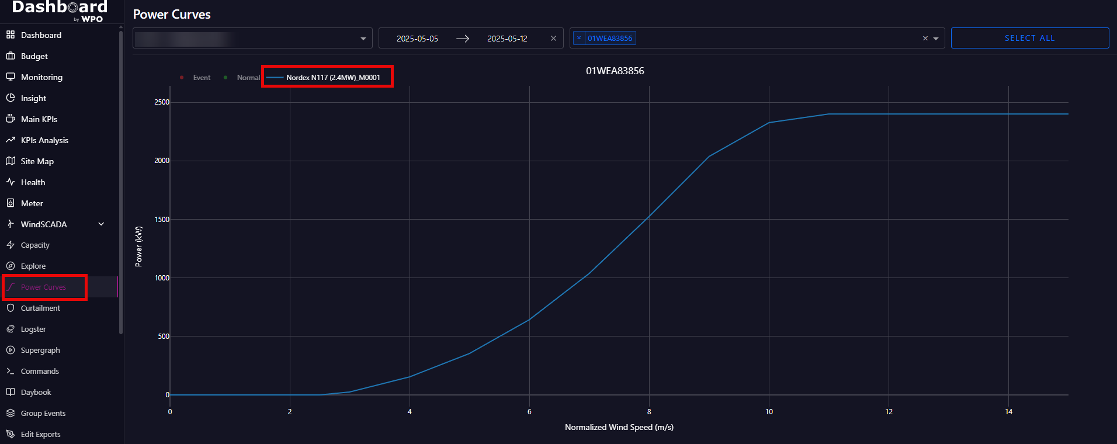Hide the Nordex N117 reference curve
The width and height of the screenshot is (1117, 444).
click(327, 78)
